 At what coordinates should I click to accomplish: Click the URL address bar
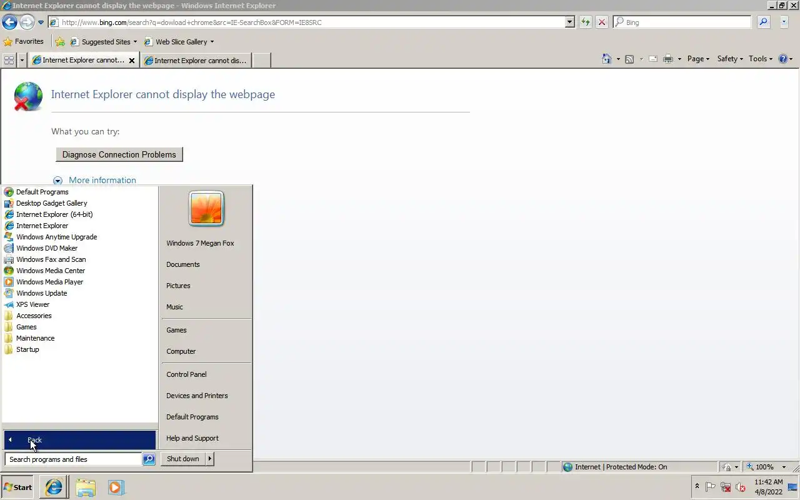tap(306, 22)
